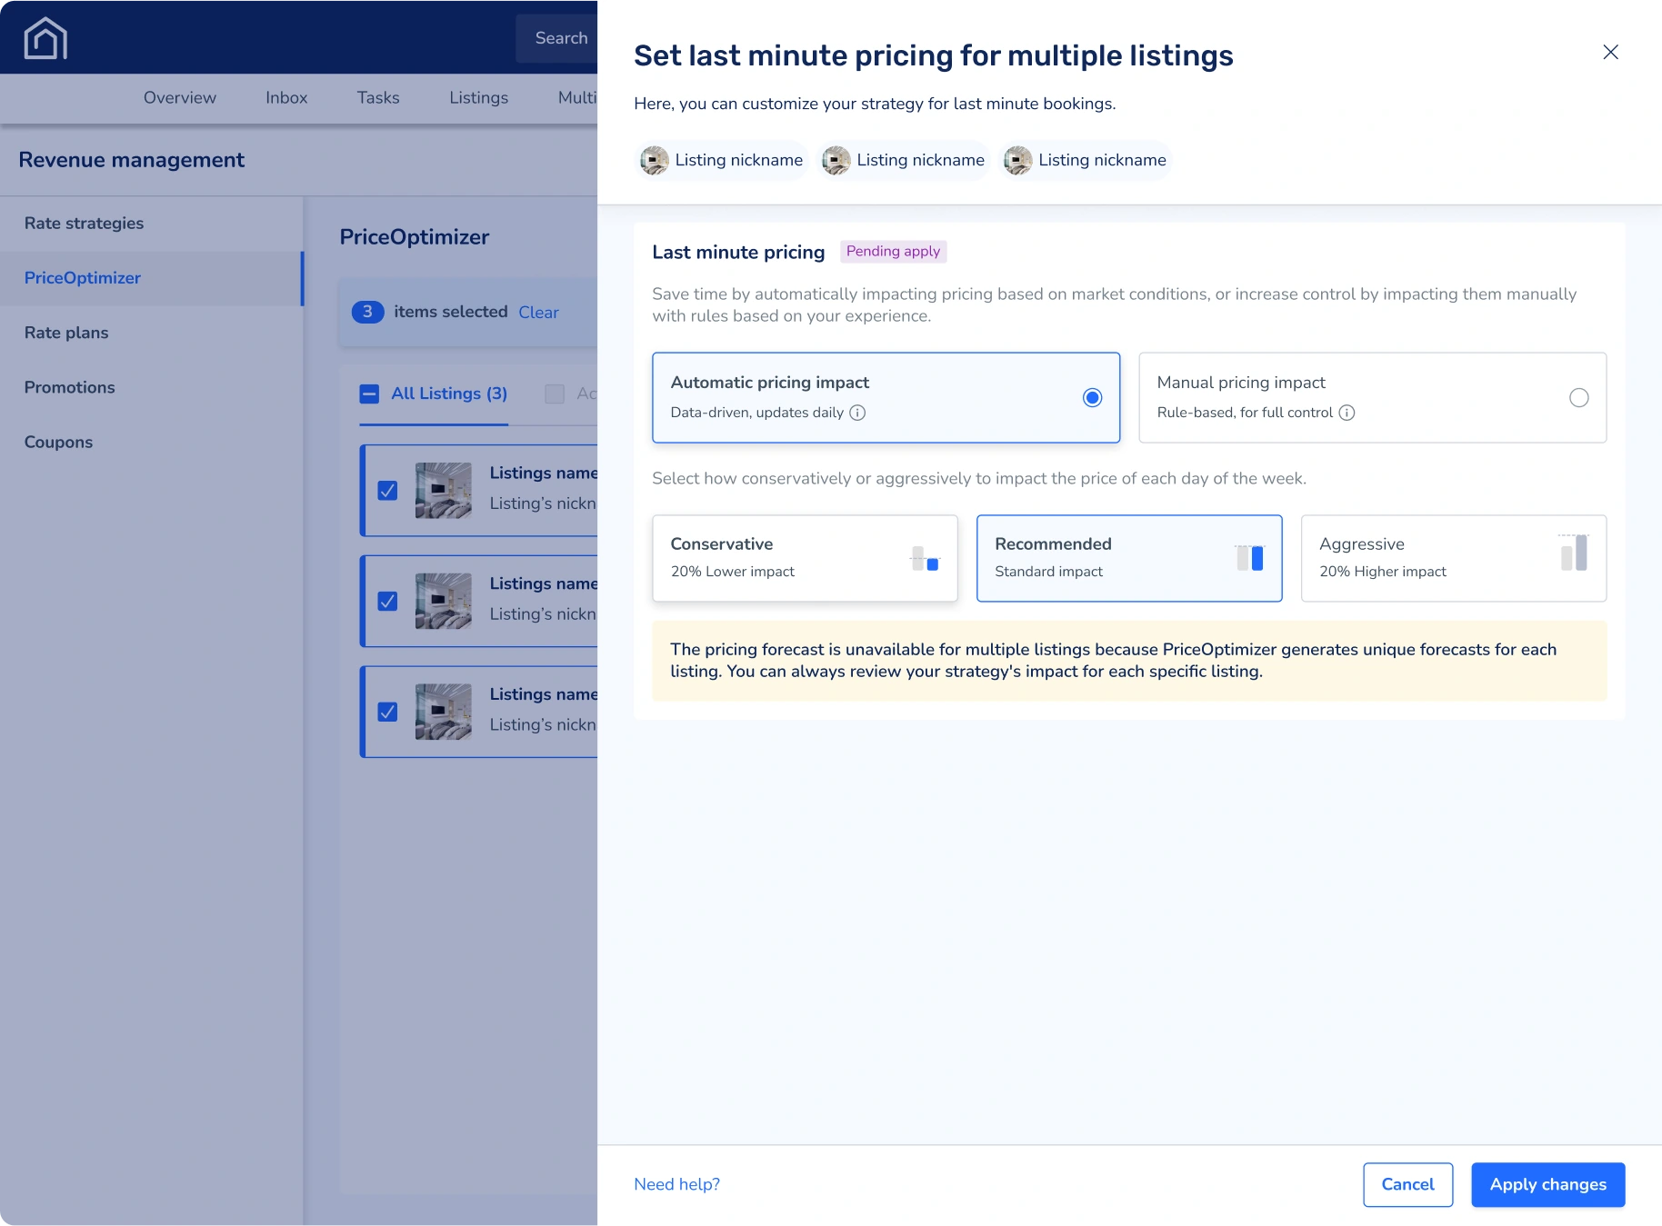
Task: Click the Search field
Action: click(556, 38)
